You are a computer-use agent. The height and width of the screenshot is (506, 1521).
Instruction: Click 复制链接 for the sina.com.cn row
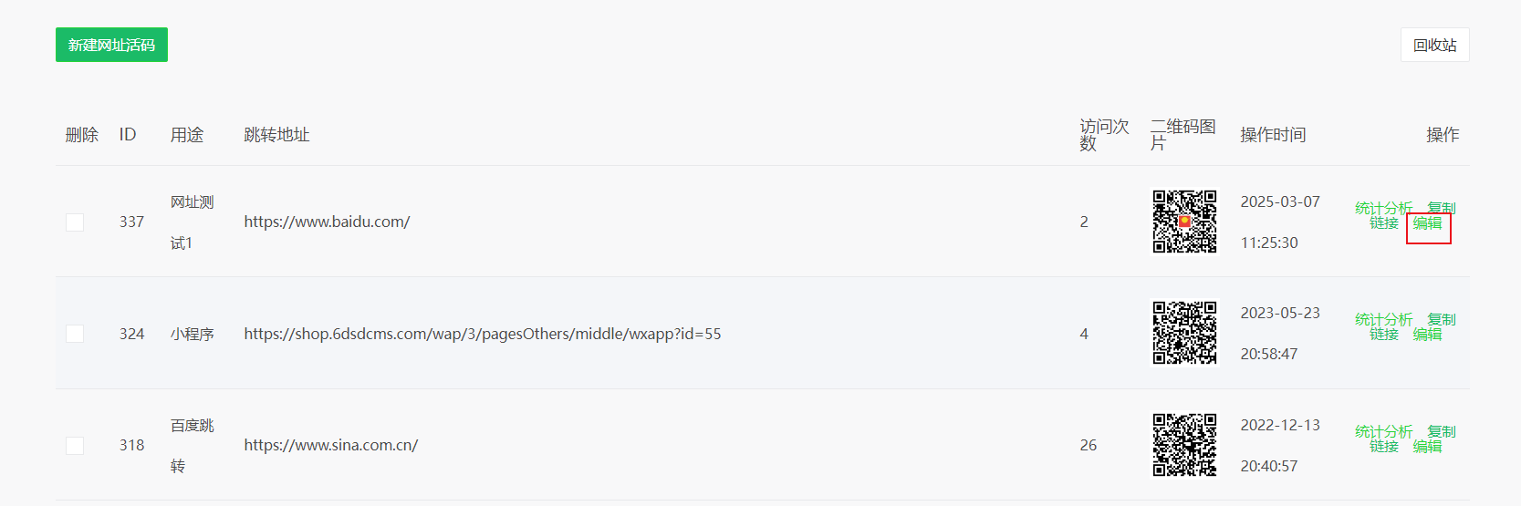(x=1442, y=431)
